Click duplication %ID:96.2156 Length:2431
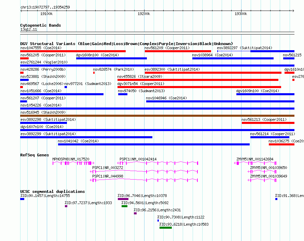 pos(157,210)
